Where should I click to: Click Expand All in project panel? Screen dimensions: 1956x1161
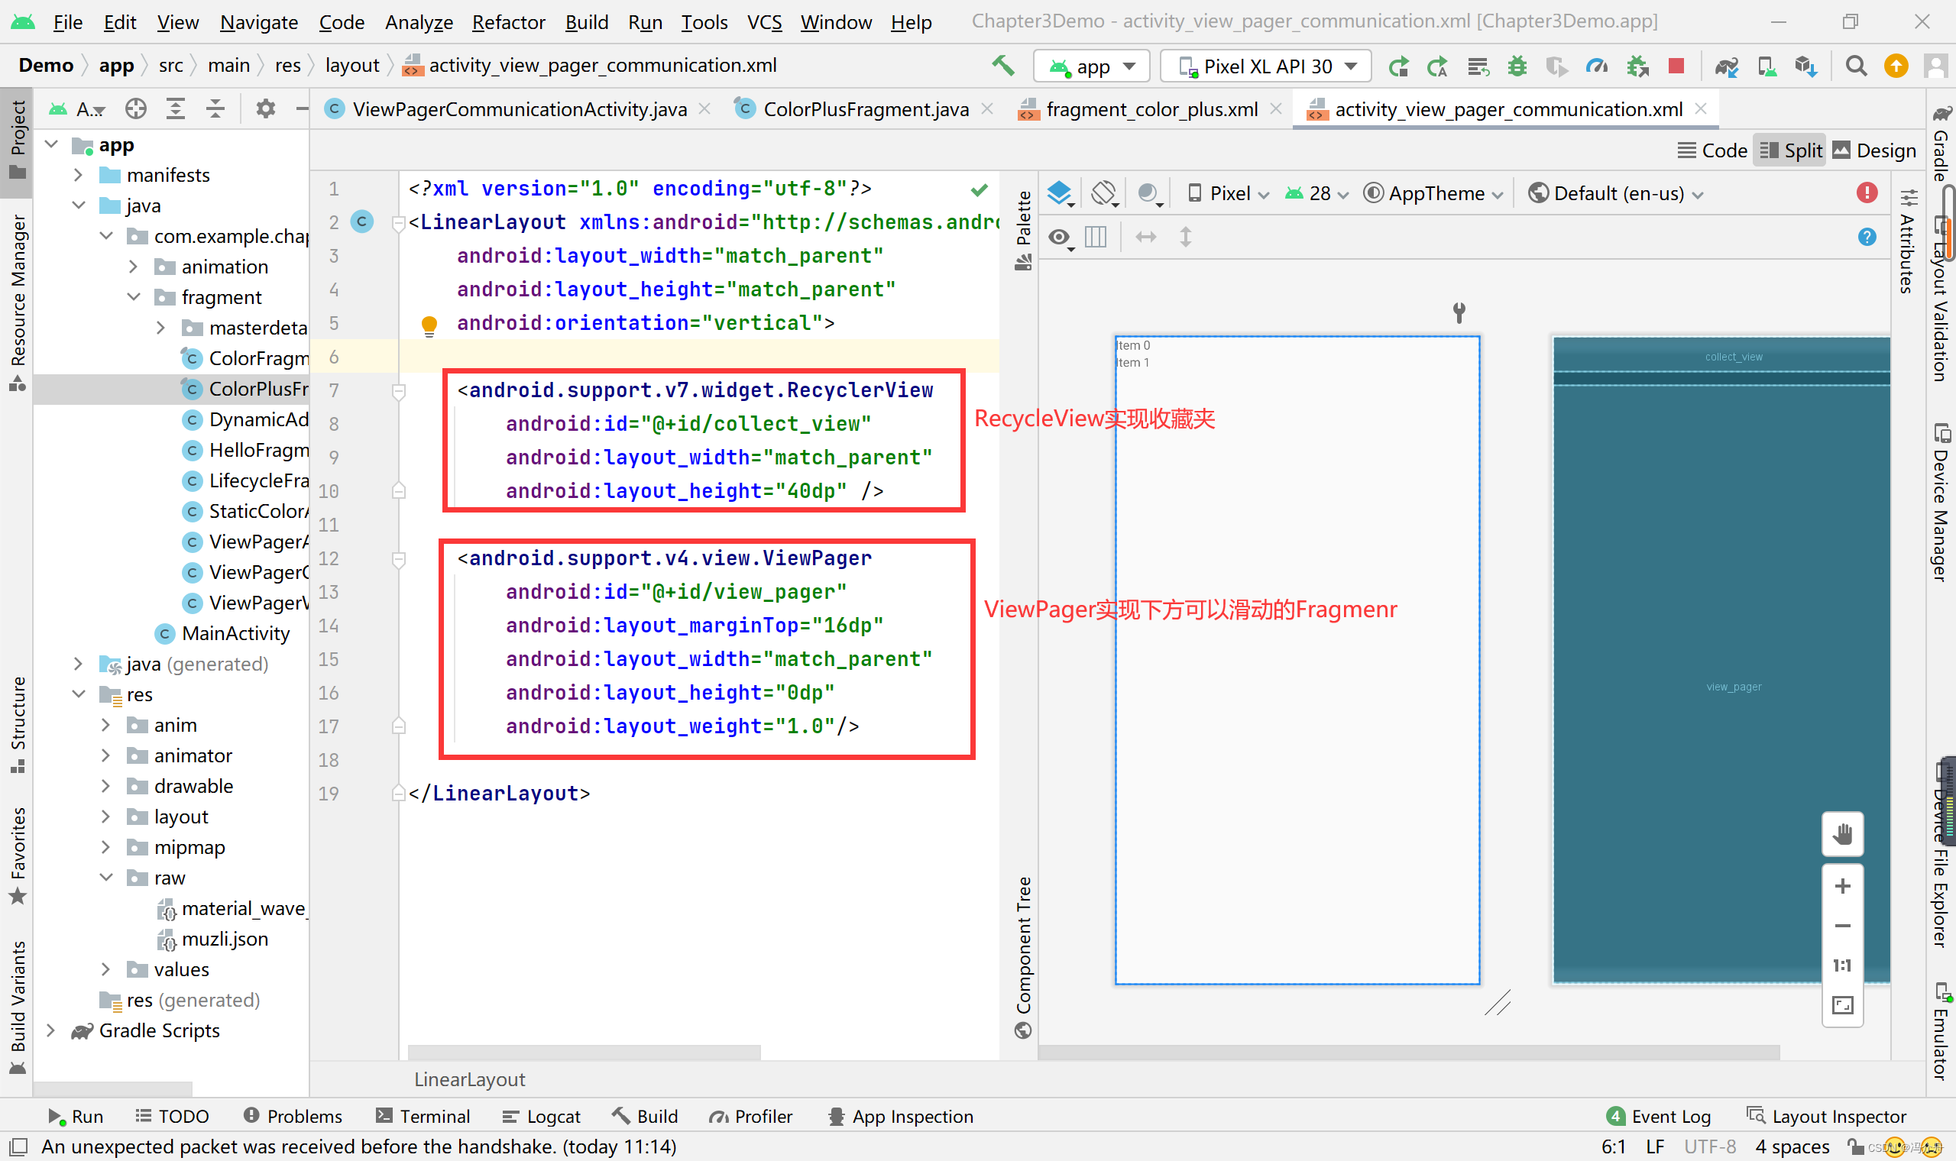176,108
